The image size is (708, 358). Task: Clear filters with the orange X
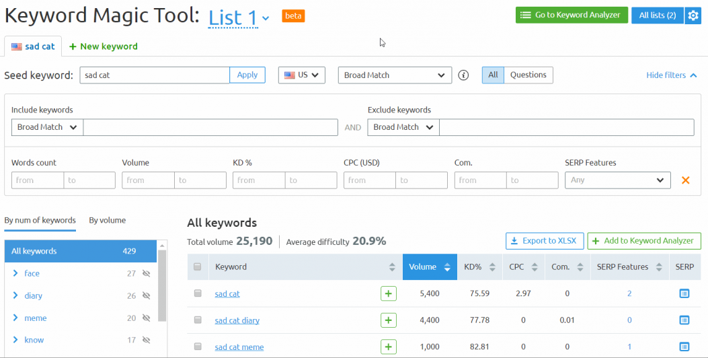tap(685, 180)
